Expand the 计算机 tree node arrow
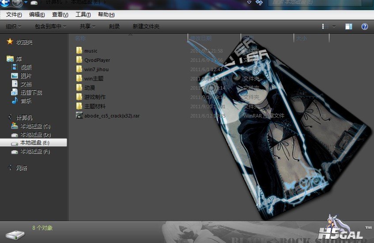The image size is (374, 243). (x=10, y=117)
